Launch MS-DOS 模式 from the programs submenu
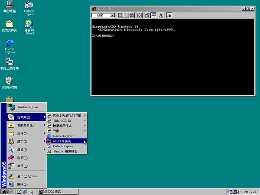This screenshot has width=260, height=195. [x=67, y=141]
